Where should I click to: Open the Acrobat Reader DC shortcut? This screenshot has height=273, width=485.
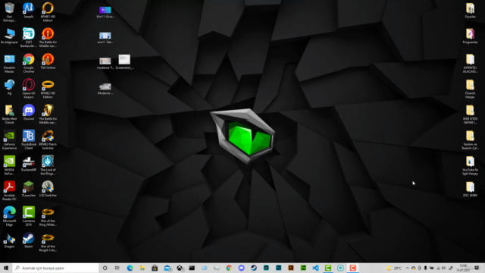[x=9, y=190]
